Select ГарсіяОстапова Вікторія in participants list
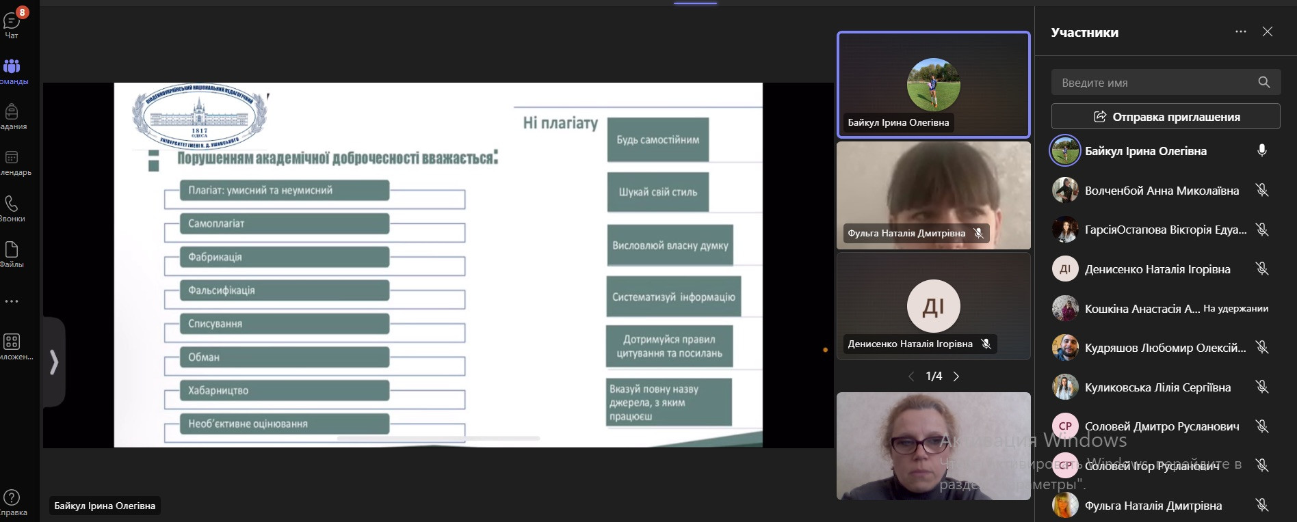1297x522 pixels. point(1166,230)
